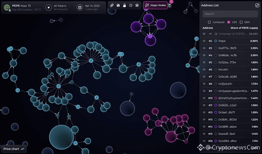Click Share of PEPE supply header
Viewport: 262px width, 154px height.
click(x=244, y=28)
